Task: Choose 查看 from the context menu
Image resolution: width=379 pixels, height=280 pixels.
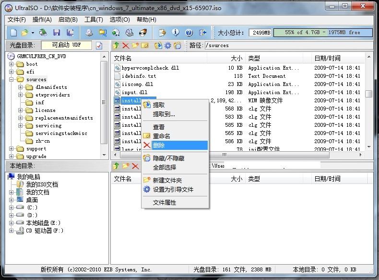Action: (x=175, y=127)
